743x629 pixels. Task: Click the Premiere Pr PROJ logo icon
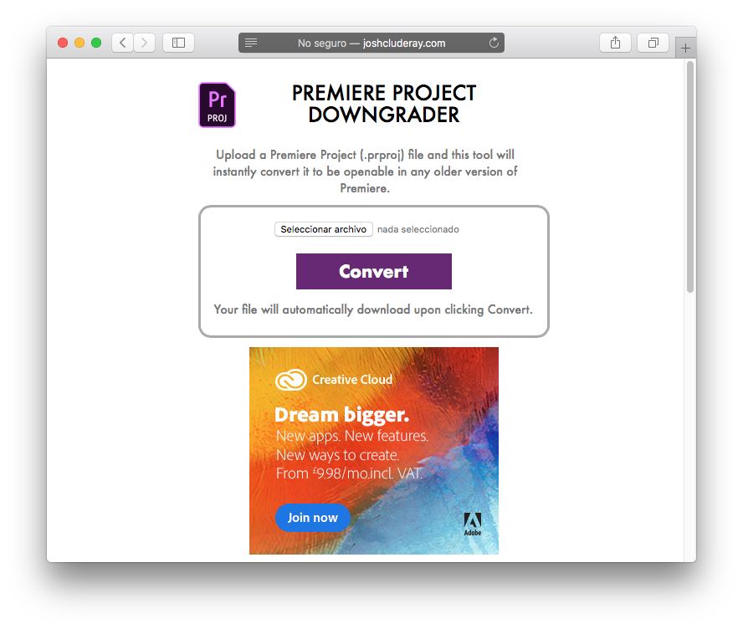click(x=217, y=105)
